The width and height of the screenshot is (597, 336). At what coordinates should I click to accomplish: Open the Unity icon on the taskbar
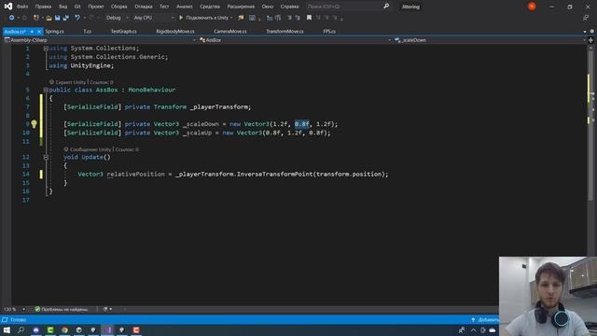[x=78, y=329]
